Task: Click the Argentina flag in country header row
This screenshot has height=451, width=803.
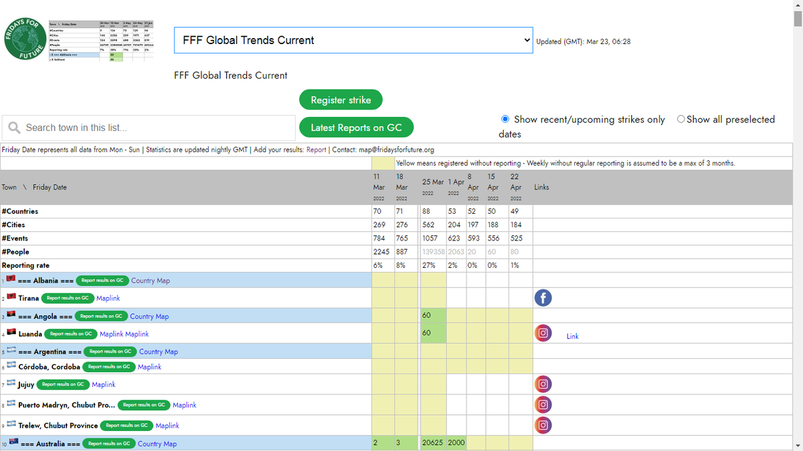Action: pos(11,351)
